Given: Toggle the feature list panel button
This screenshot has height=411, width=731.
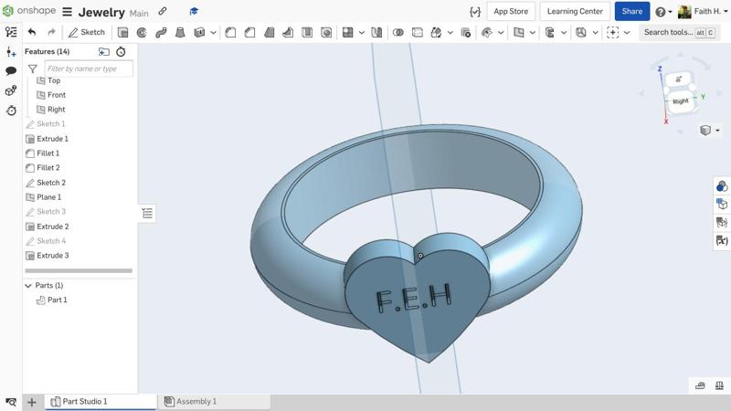Looking at the screenshot, I should tap(147, 214).
